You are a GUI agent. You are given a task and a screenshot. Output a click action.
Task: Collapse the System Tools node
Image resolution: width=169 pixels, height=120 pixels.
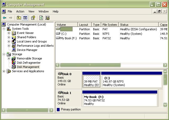(4, 29)
